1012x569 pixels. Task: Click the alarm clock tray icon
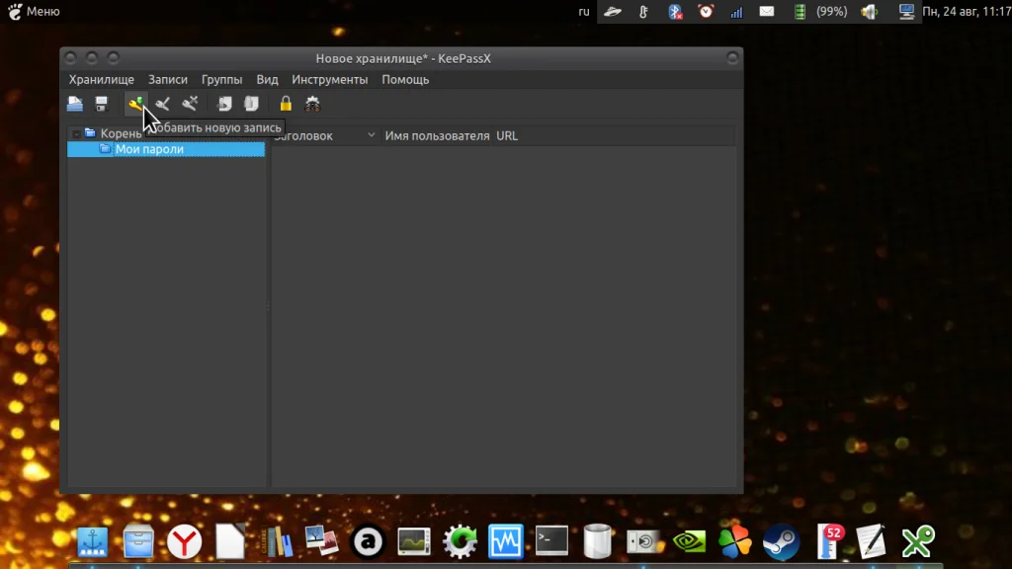pyautogui.click(x=706, y=11)
